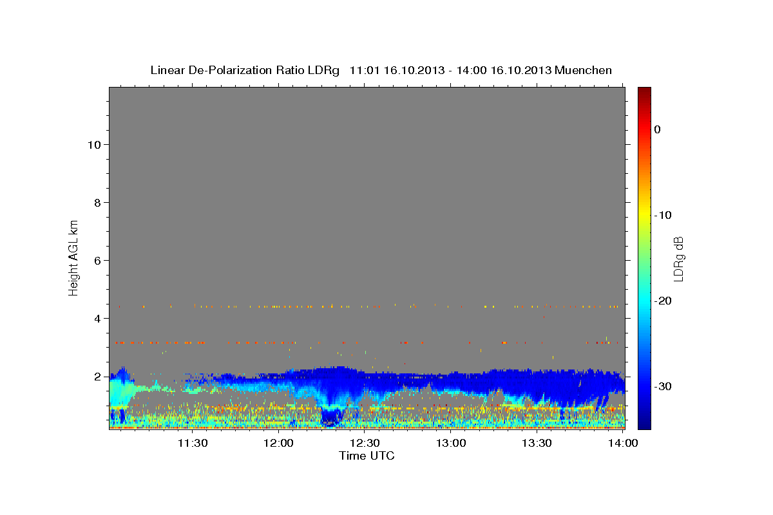Viewport: 773px width, 515px height.
Task: Click the 12:00 time tick label
Action: (x=279, y=443)
